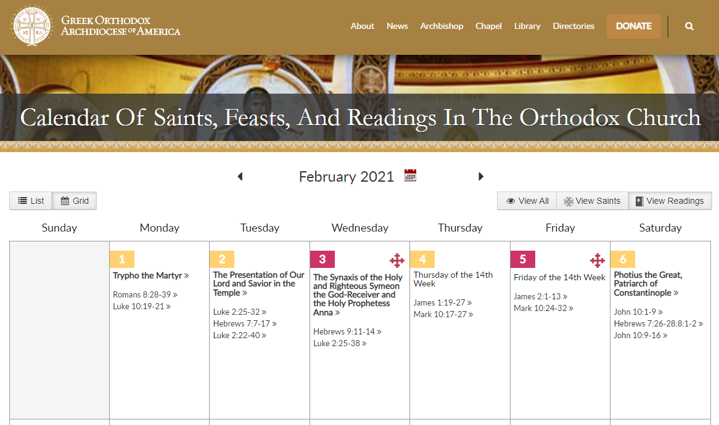Open the red calendar date picker icon
This screenshot has width=719, height=425.
click(x=411, y=176)
